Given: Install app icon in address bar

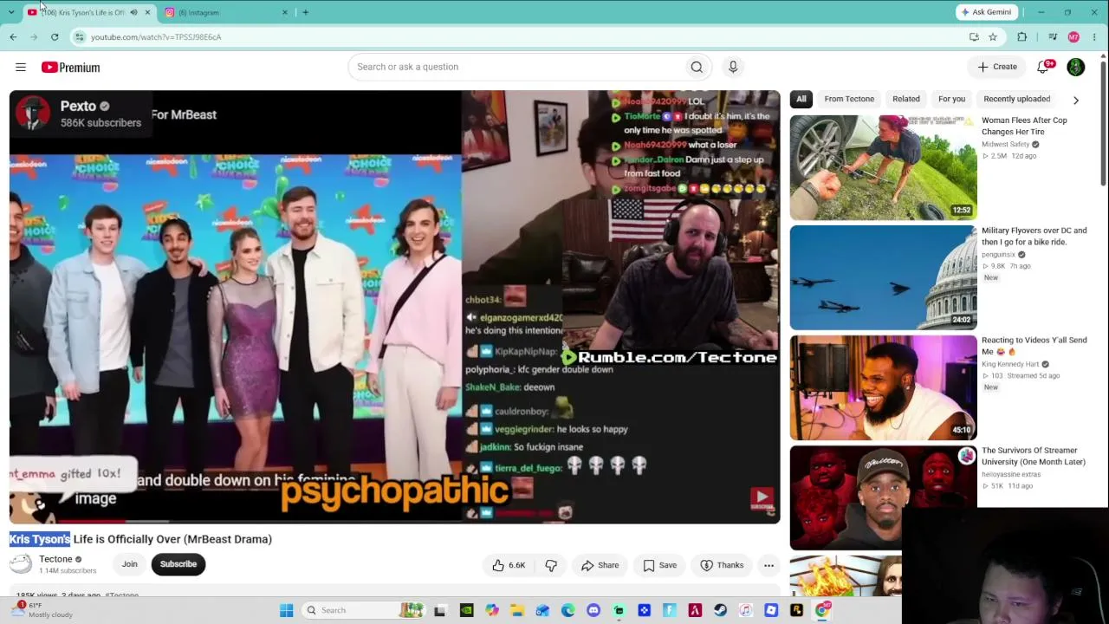Looking at the screenshot, I should coord(974,37).
